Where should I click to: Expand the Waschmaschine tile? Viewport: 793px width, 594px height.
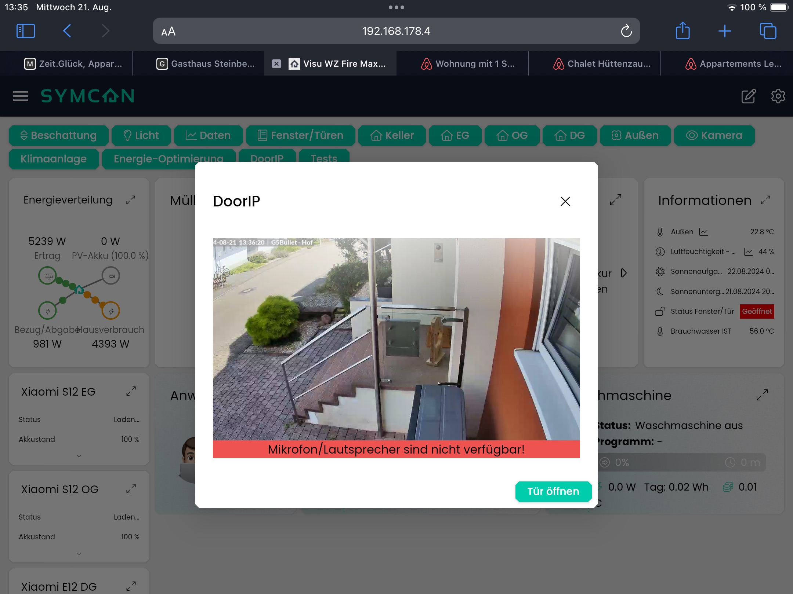point(762,395)
